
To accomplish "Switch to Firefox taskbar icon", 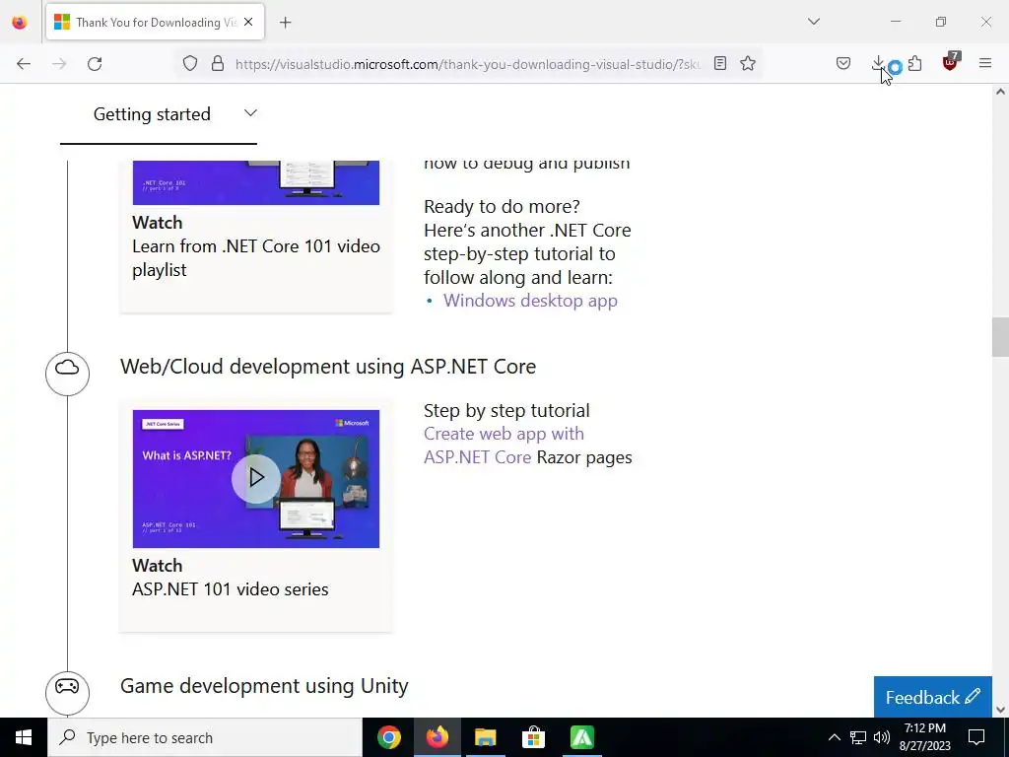I will pyautogui.click(x=437, y=737).
